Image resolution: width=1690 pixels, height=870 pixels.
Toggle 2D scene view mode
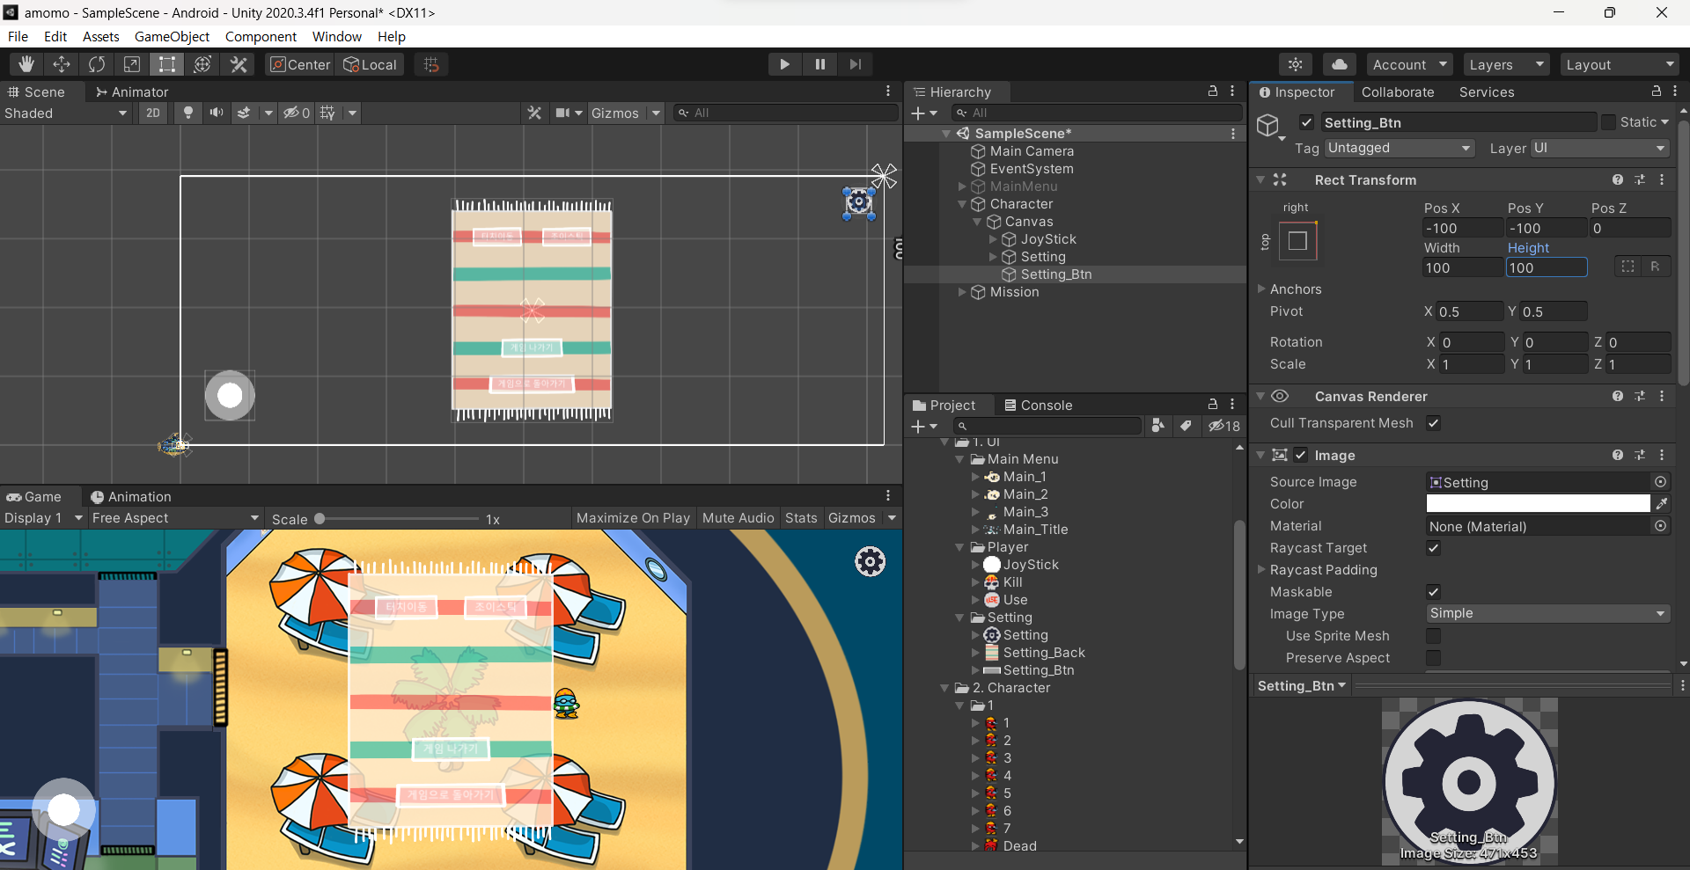pos(153,113)
